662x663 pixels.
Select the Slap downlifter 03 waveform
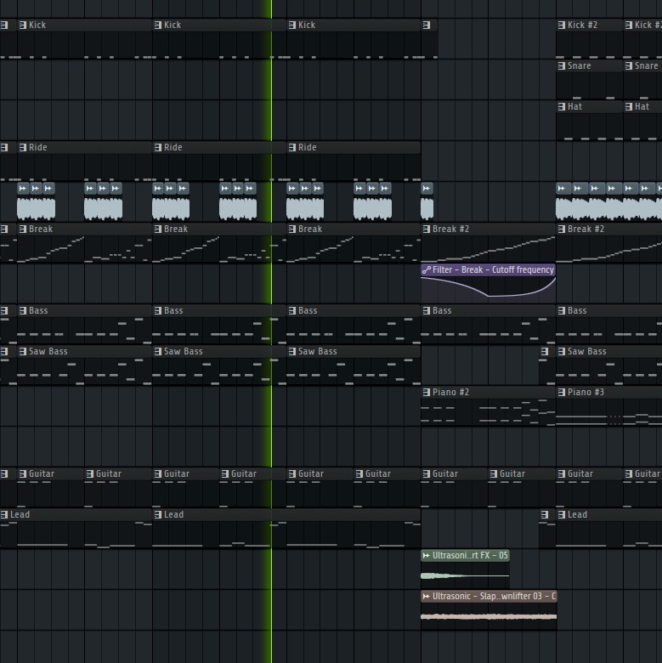(x=489, y=616)
